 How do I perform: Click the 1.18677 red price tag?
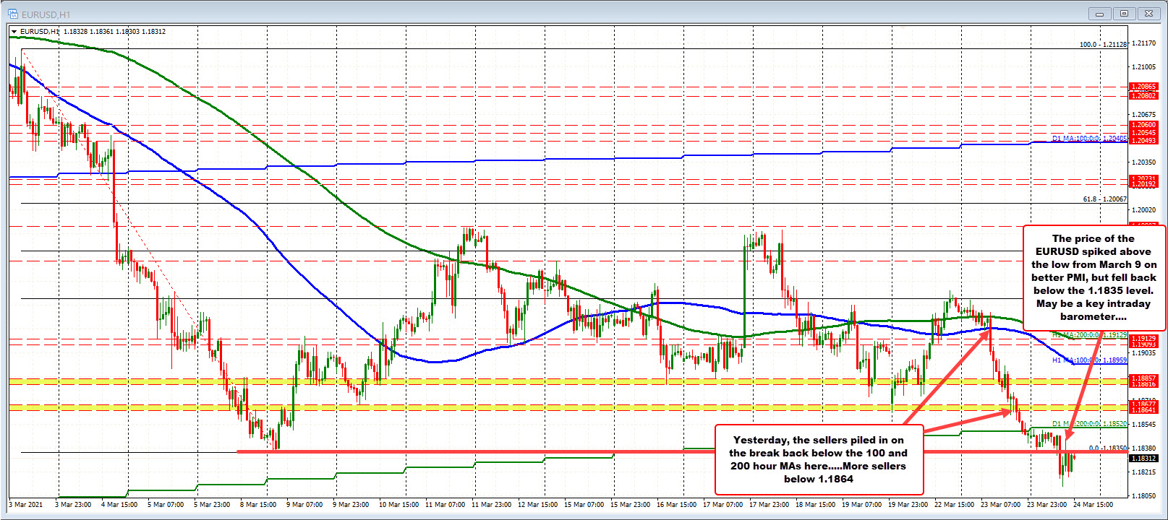click(1143, 404)
